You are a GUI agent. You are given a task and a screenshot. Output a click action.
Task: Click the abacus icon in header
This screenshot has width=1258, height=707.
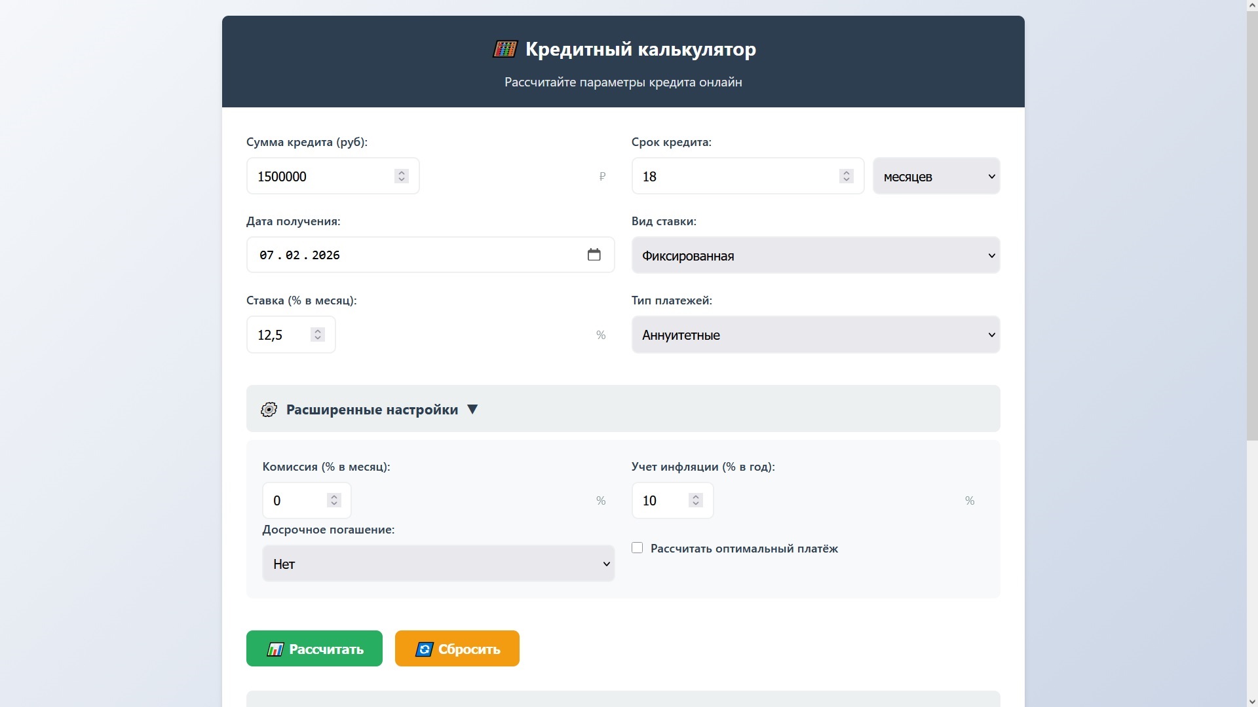pyautogui.click(x=505, y=49)
